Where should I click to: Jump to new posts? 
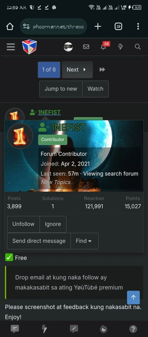pyautogui.click(x=61, y=89)
